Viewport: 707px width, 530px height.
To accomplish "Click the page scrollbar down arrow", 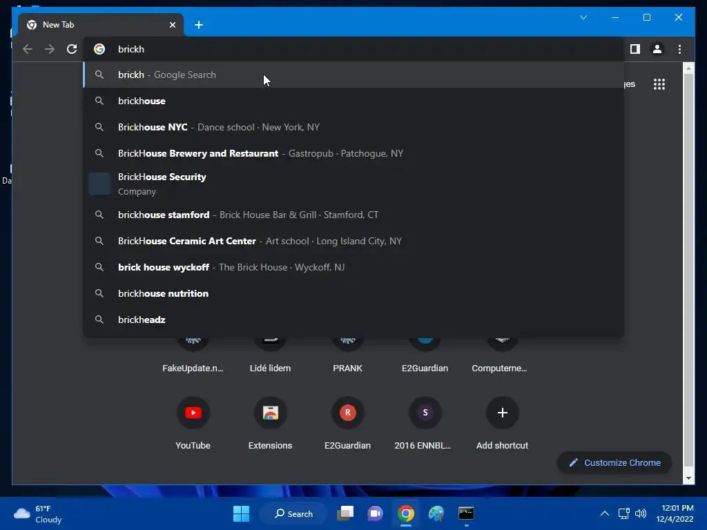I will pyautogui.click(x=688, y=479).
